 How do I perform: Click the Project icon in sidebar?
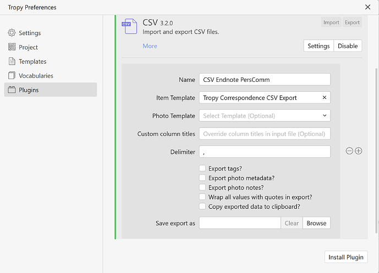pos(12,47)
